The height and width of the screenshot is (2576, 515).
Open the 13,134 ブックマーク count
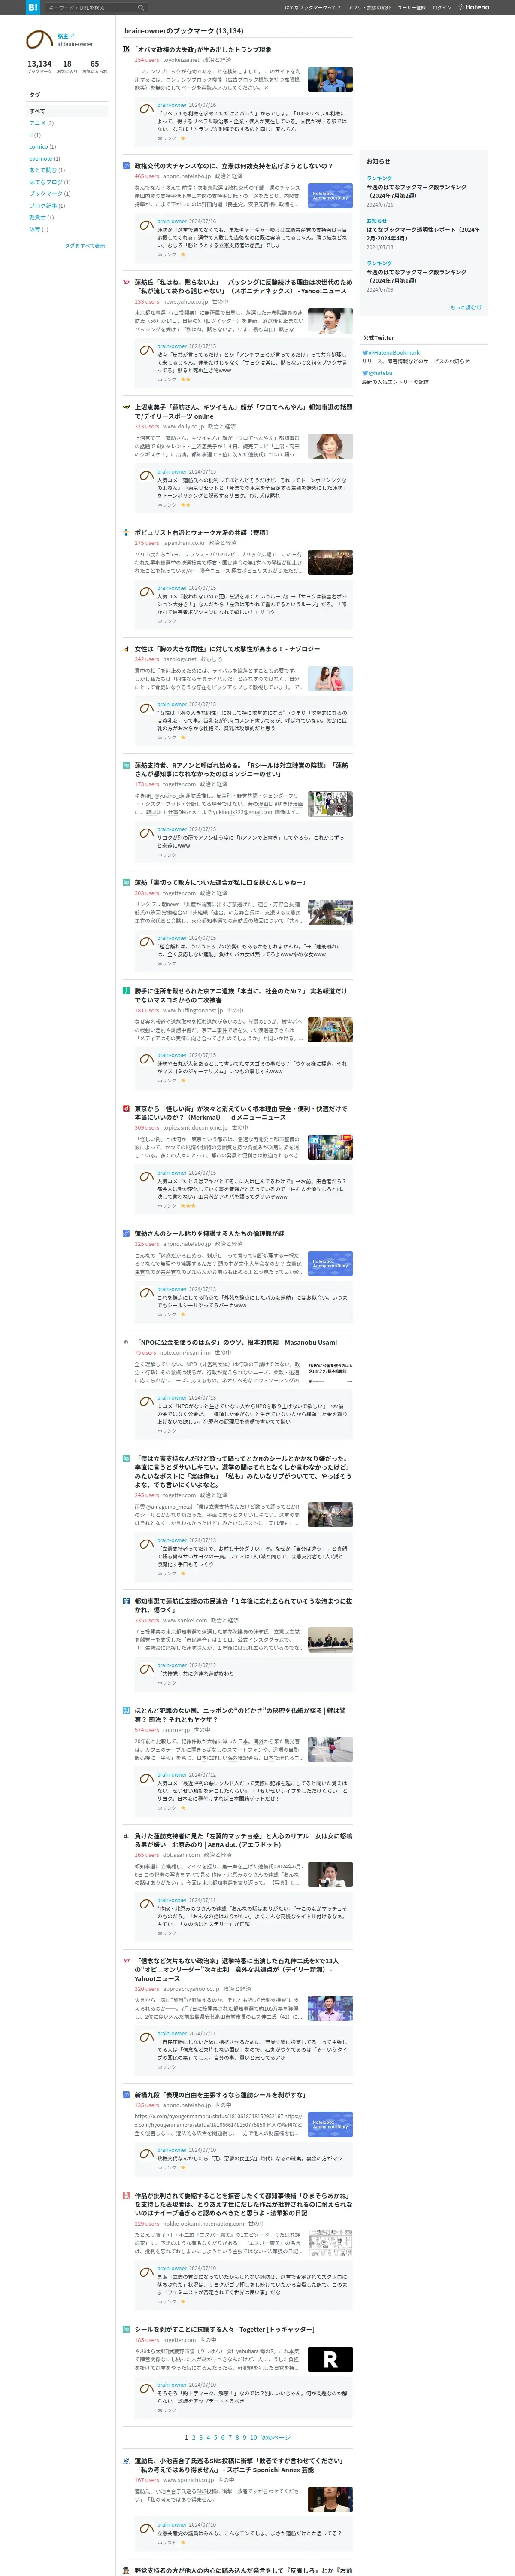point(39,66)
